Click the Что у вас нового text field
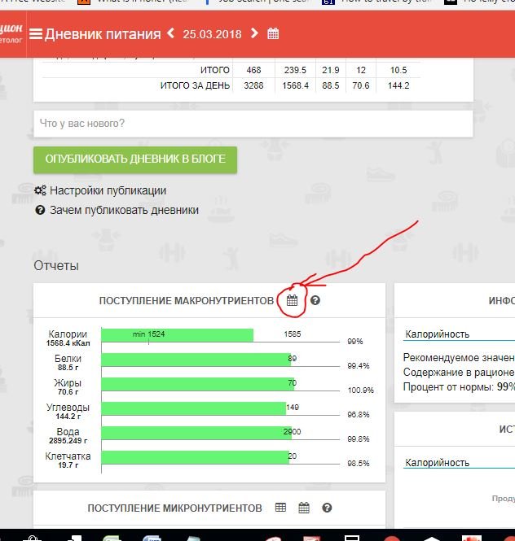This screenshot has width=515, height=541. tap(253, 124)
